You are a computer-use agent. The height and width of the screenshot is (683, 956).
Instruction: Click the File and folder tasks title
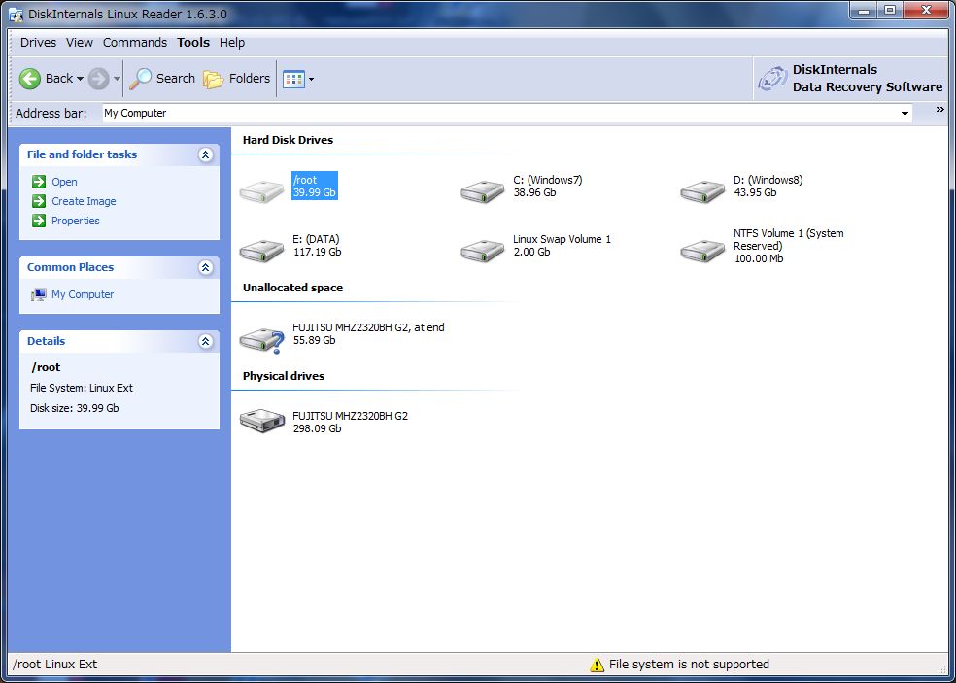[x=82, y=154]
